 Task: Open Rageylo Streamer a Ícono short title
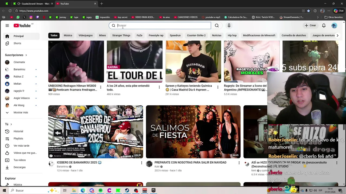pyautogui.click(x=245, y=88)
